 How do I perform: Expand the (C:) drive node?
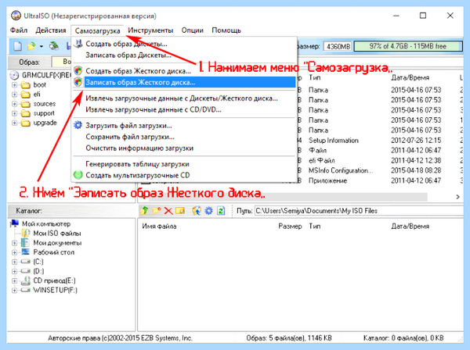tap(14, 262)
